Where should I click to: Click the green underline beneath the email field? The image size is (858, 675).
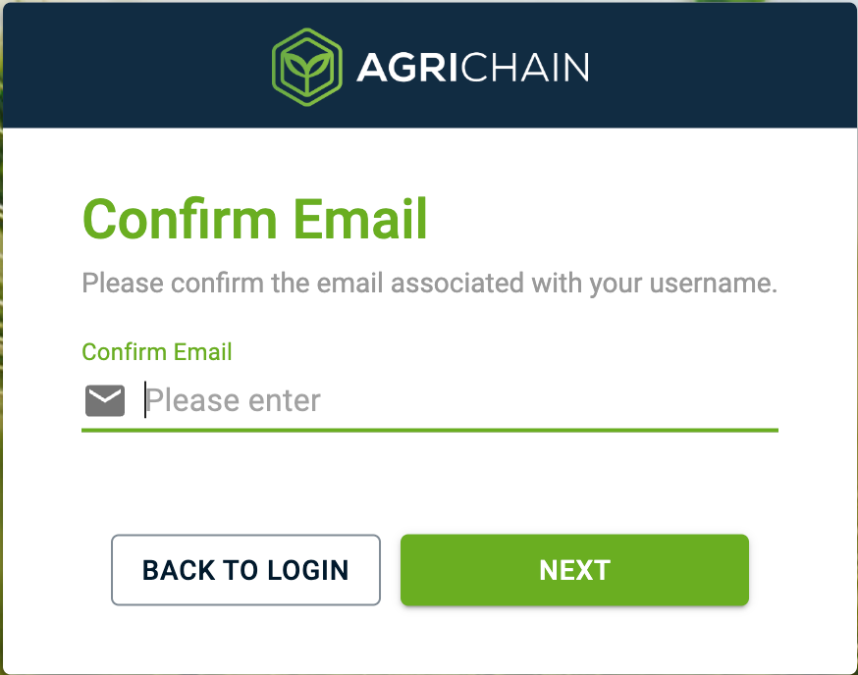point(430,430)
